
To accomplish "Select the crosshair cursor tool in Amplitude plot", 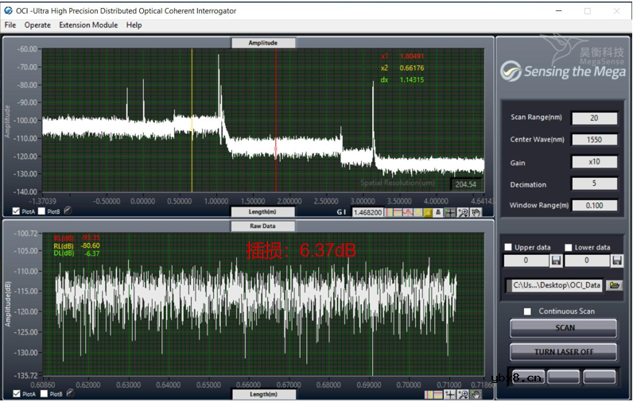I will click(450, 212).
